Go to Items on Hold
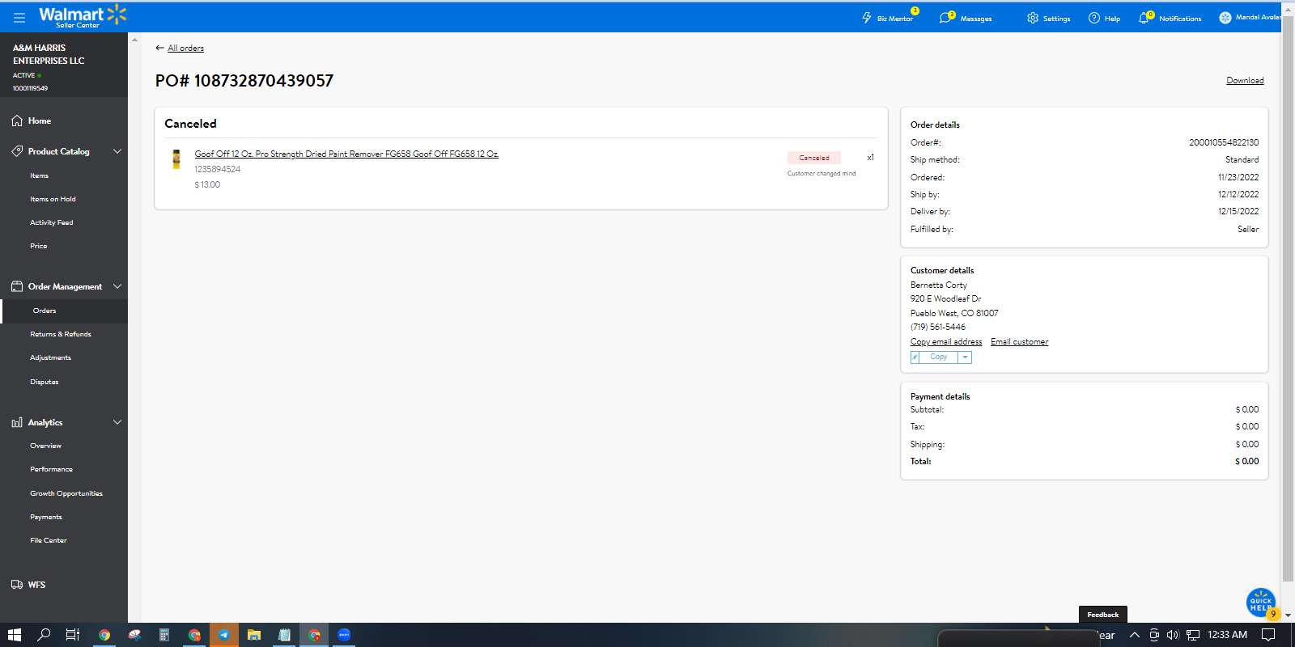Image resolution: width=1295 pixels, height=647 pixels. pos(53,199)
